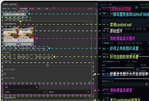Click the 引导终止时机 slider handle

[x=90, y=82]
